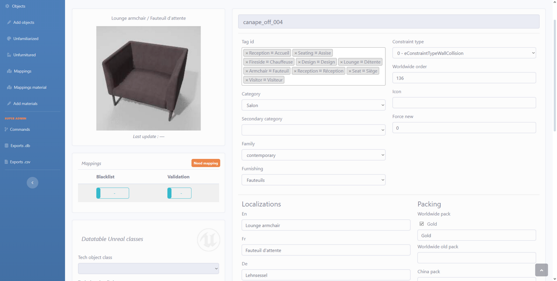Toggle the Blacklist mapping switch

[x=112, y=193]
